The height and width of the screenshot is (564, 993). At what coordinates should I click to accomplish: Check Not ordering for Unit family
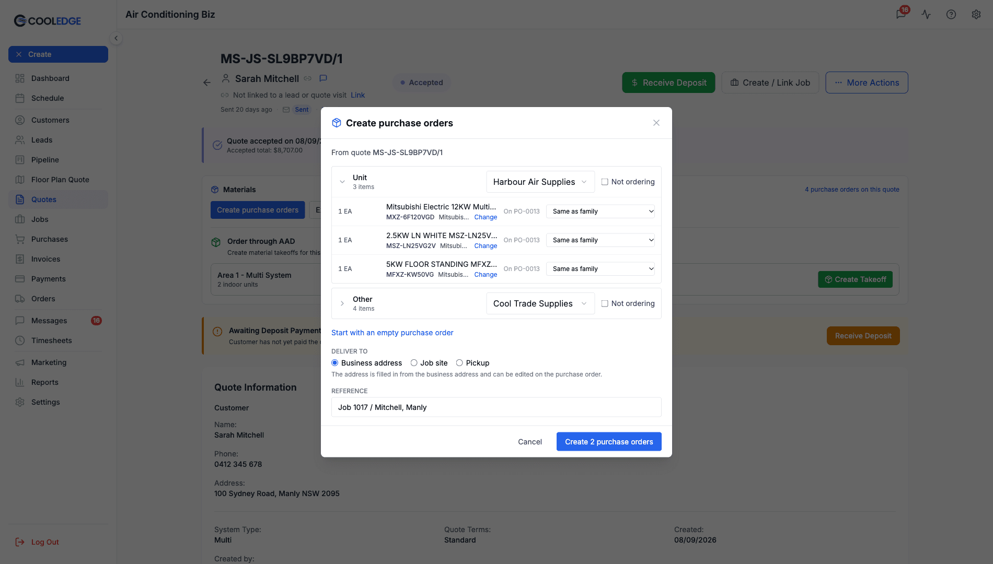[x=605, y=182]
